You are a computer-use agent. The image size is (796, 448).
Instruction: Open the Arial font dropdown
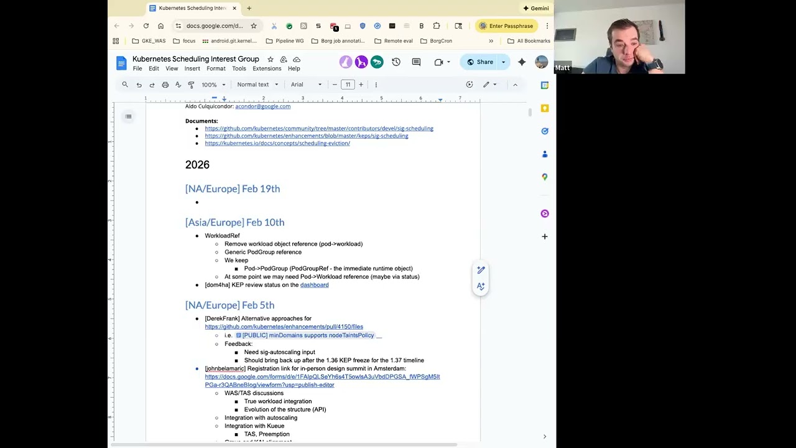307,85
